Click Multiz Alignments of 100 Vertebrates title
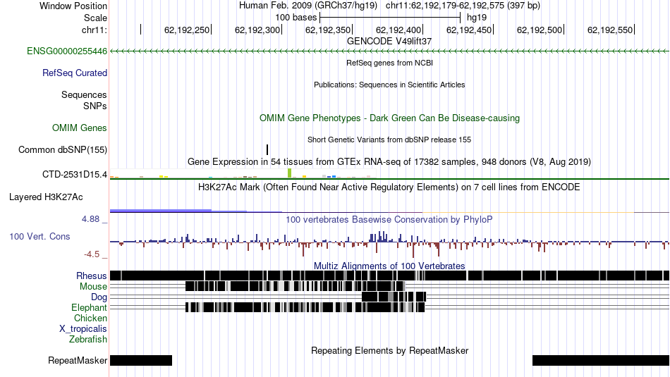The image size is (670, 377). point(389,266)
